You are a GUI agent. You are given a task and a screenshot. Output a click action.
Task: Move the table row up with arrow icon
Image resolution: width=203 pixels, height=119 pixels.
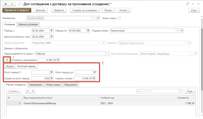[28, 91]
